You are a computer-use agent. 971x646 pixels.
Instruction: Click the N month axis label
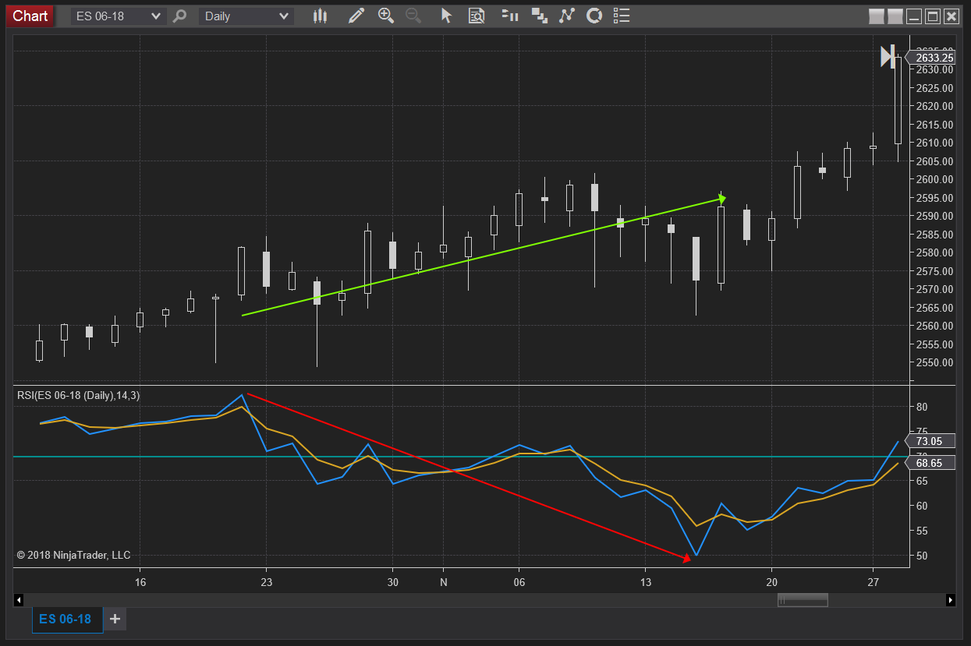(x=444, y=582)
